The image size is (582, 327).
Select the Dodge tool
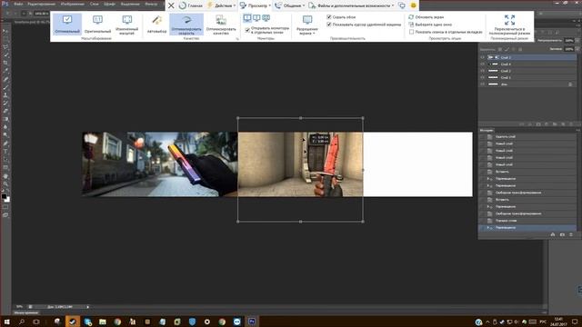5,135
